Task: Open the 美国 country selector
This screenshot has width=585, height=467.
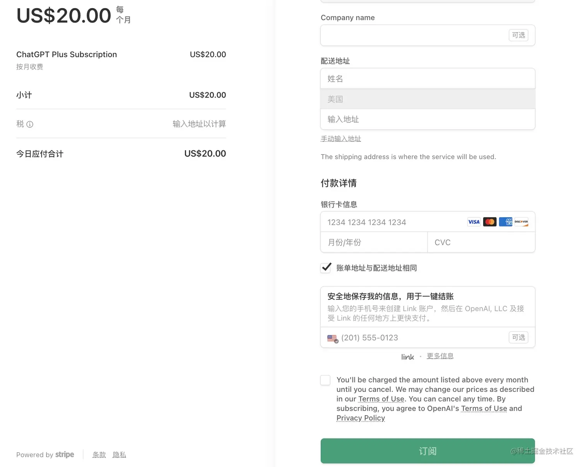Action: (x=428, y=99)
